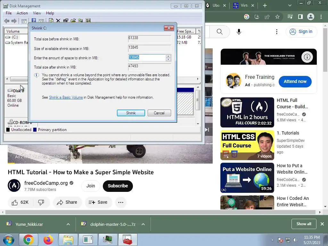
Task: Click the Attend now ad button
Action: click(x=295, y=81)
